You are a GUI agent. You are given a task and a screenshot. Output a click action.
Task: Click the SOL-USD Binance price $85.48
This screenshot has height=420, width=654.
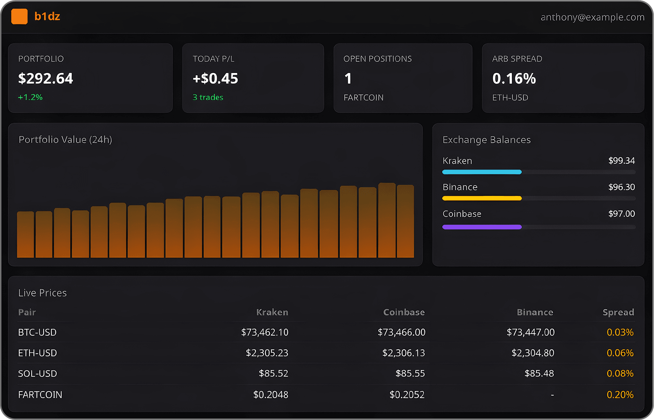(539, 373)
